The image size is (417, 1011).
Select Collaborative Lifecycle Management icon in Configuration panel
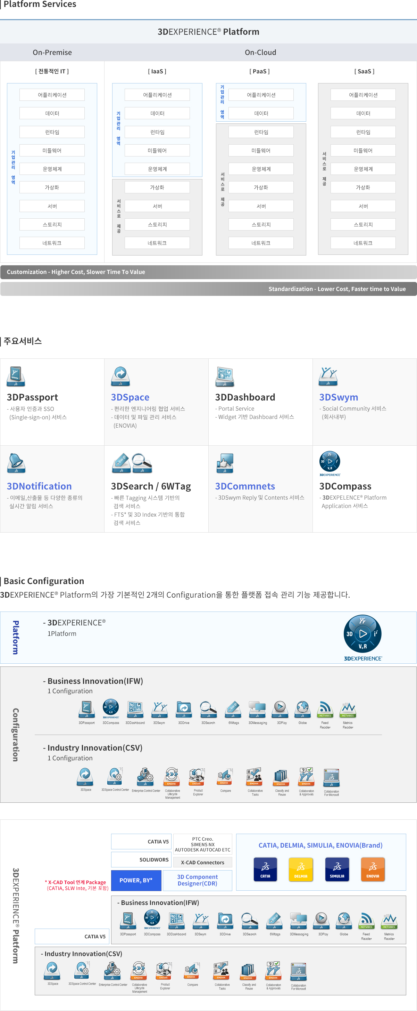click(172, 777)
